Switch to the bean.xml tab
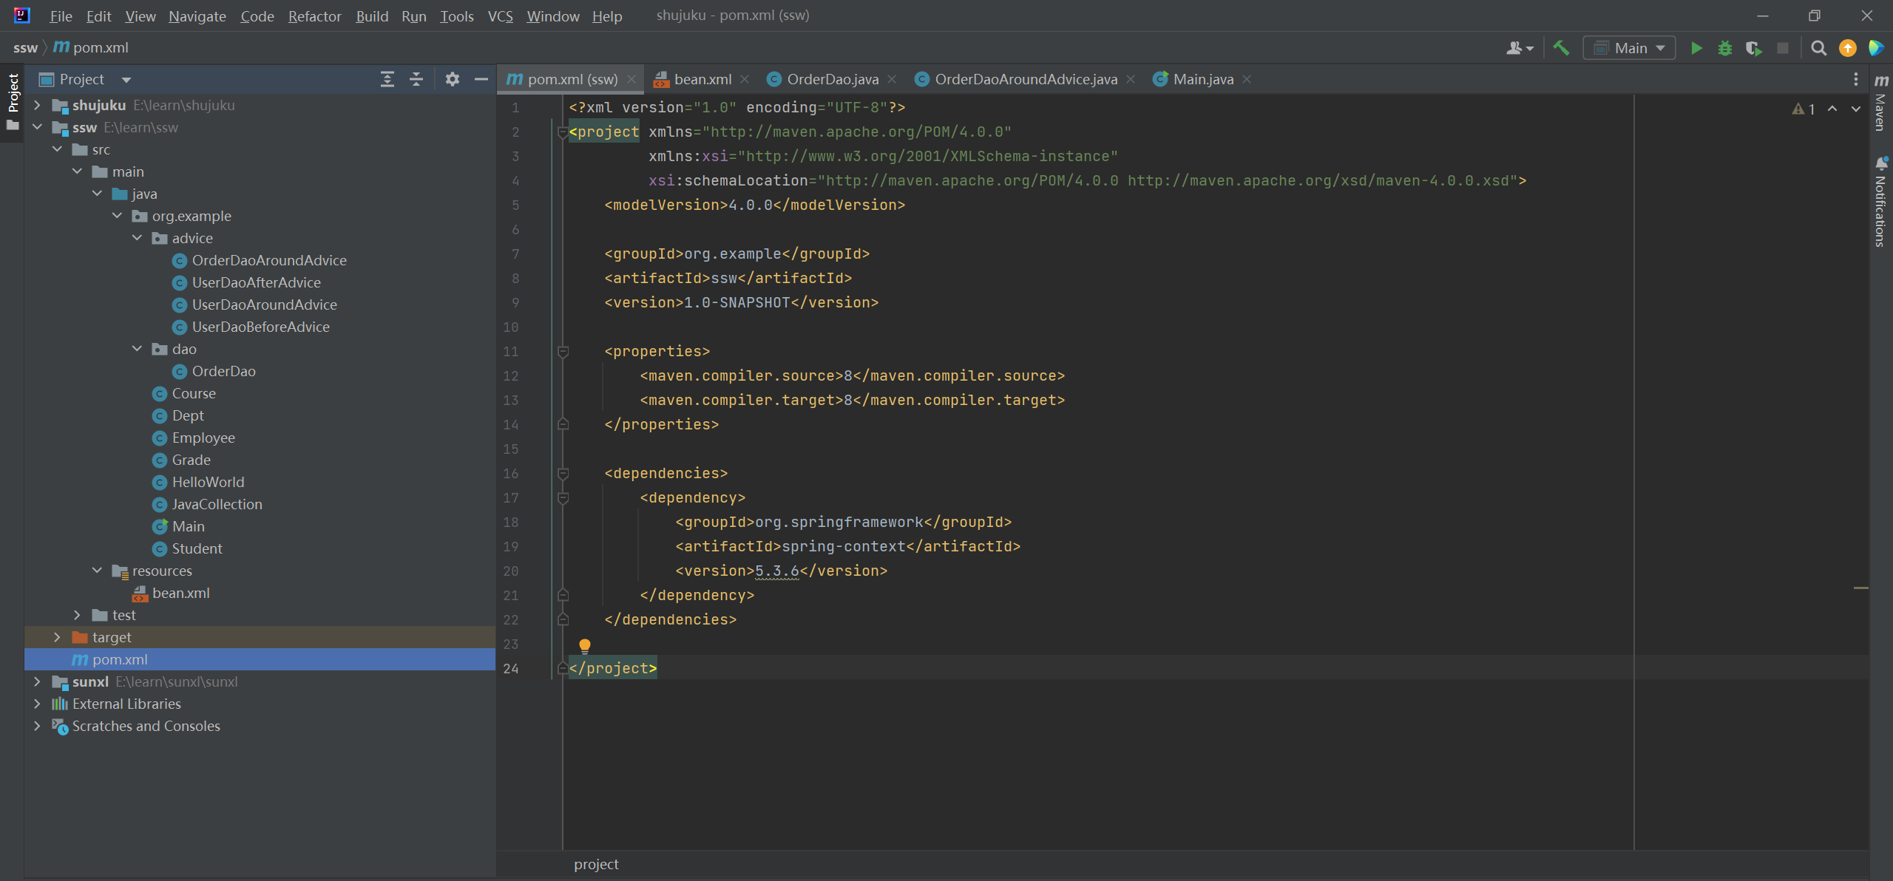The height and width of the screenshot is (881, 1893). click(702, 79)
